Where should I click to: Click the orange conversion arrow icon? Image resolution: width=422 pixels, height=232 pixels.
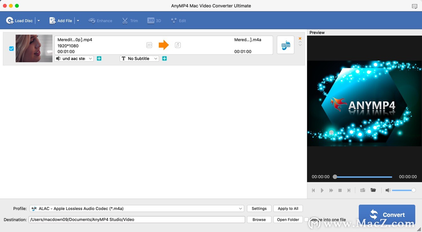tap(164, 45)
